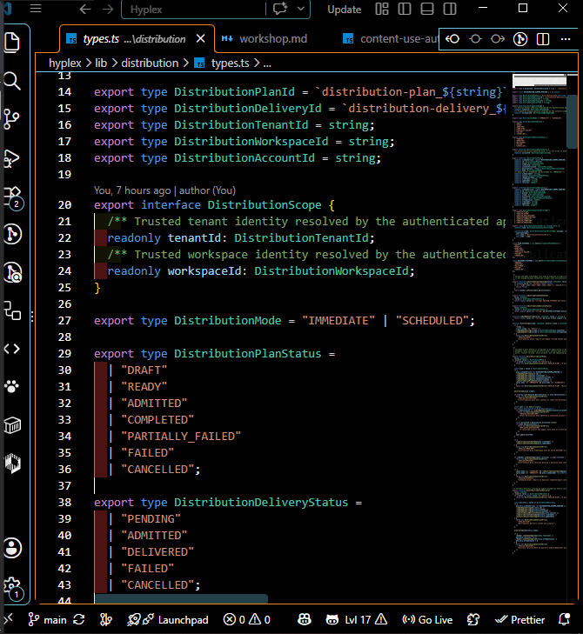
Task: Click the "PARTIALLY_FAILED" string on line 34
Action: [181, 437]
